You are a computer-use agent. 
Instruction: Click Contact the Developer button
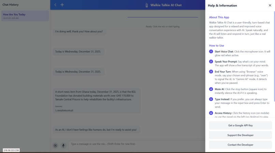240,145
